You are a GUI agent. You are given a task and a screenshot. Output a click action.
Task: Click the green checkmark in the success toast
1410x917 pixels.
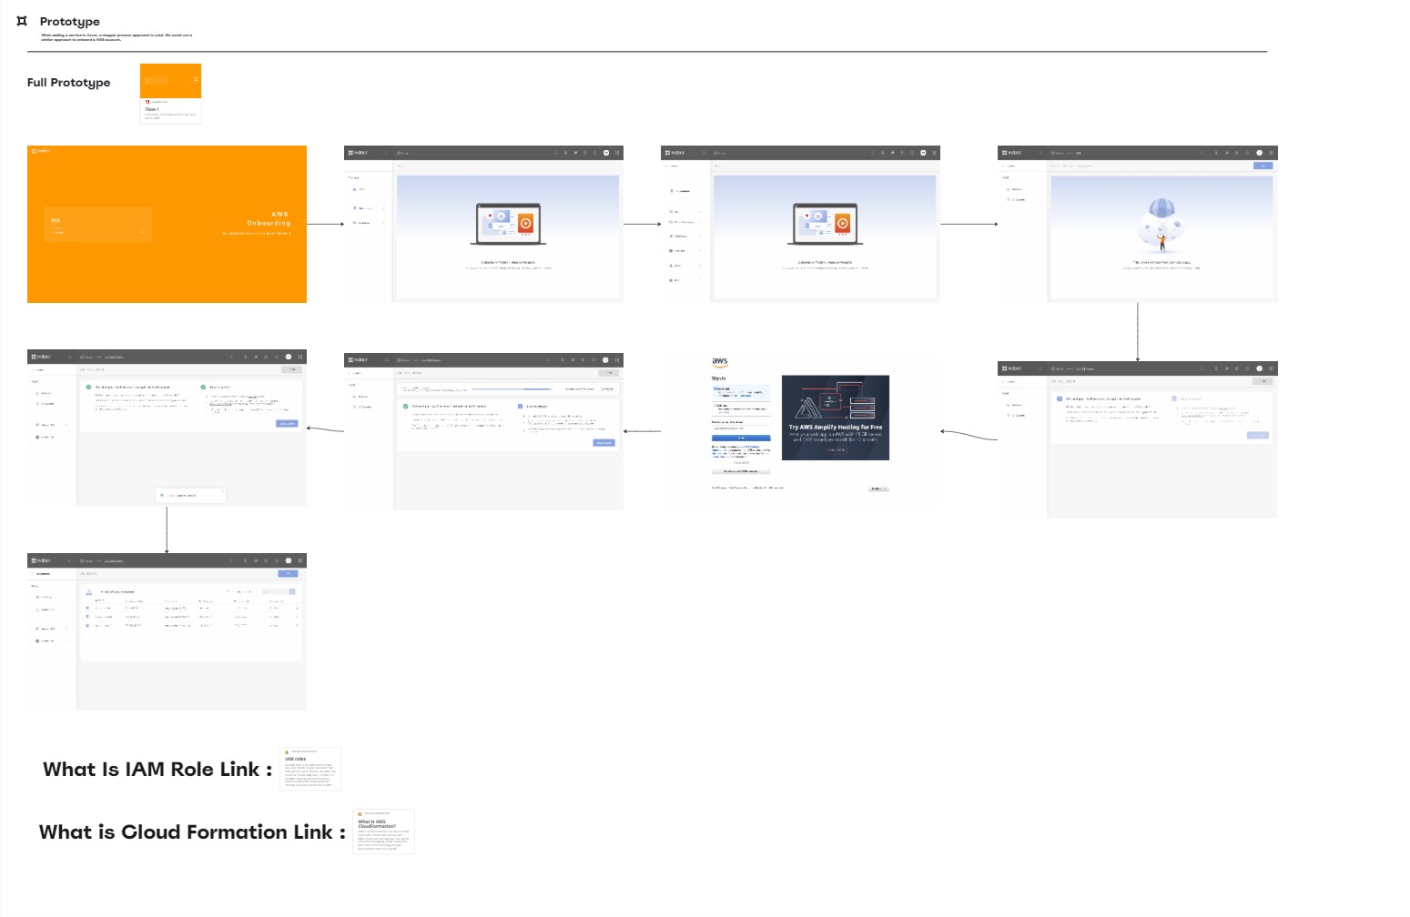pos(162,496)
